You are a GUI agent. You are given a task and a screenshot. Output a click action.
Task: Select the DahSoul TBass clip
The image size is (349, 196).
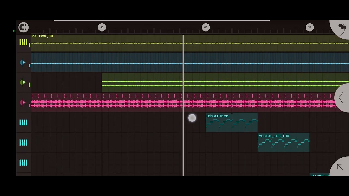[x=231, y=122]
